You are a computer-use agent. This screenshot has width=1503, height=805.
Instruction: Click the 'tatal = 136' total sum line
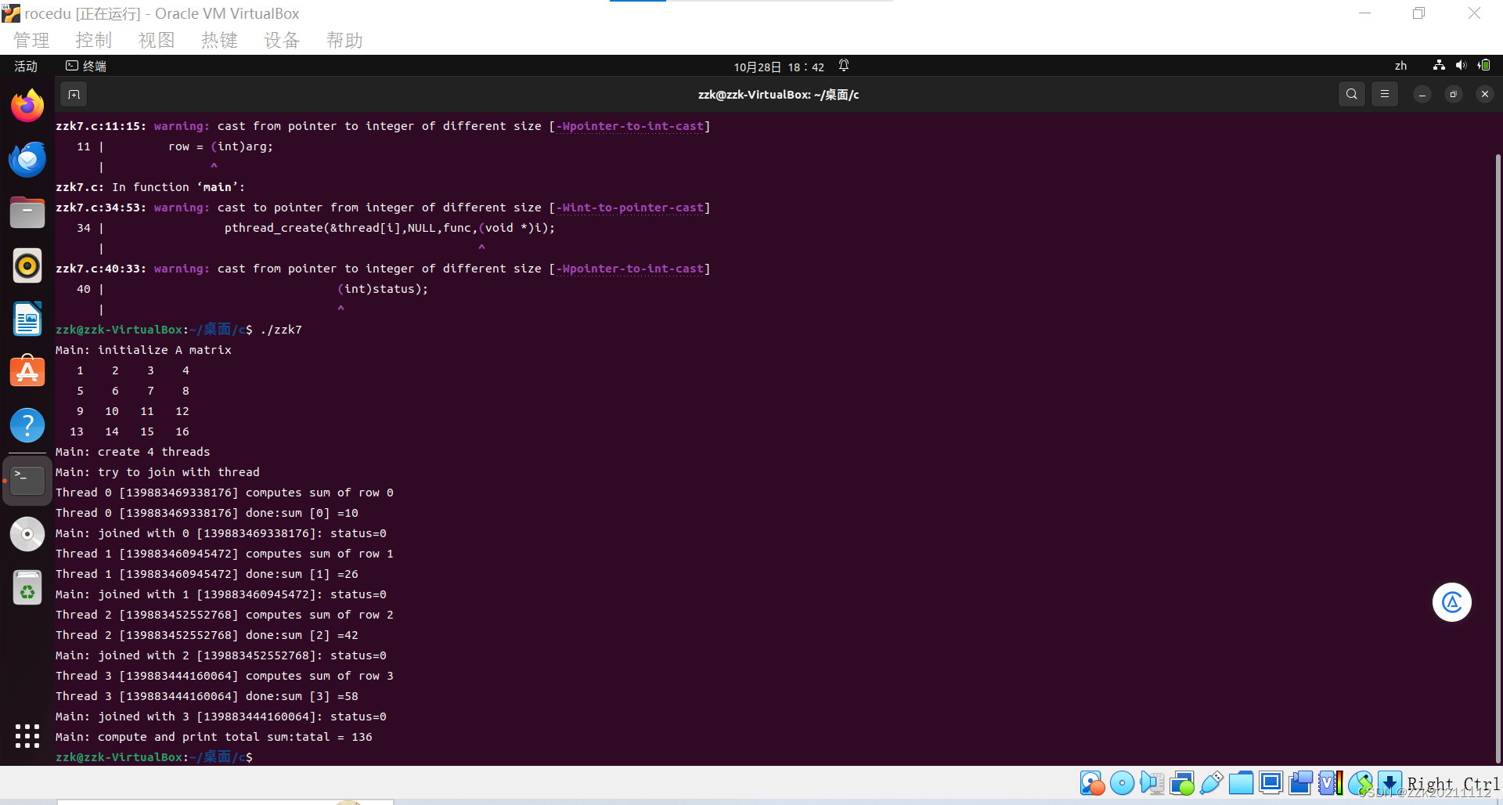tap(214, 737)
